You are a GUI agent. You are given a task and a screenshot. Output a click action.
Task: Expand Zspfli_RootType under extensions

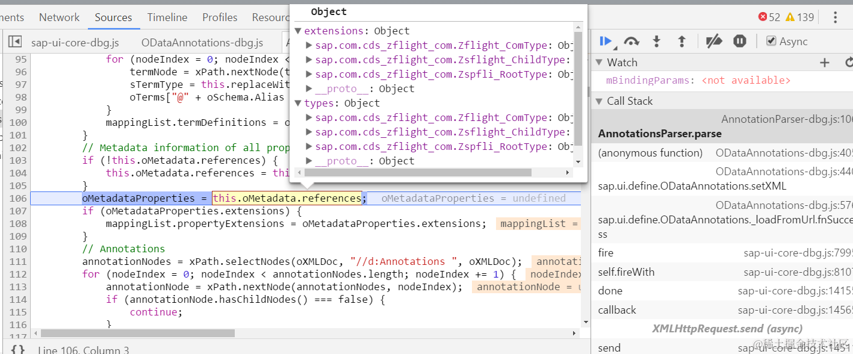point(309,74)
